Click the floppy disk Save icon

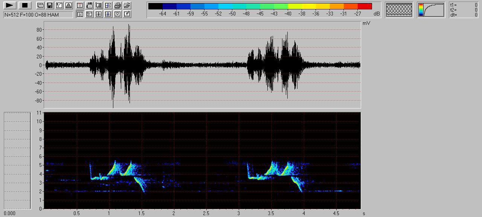click(x=50, y=5)
